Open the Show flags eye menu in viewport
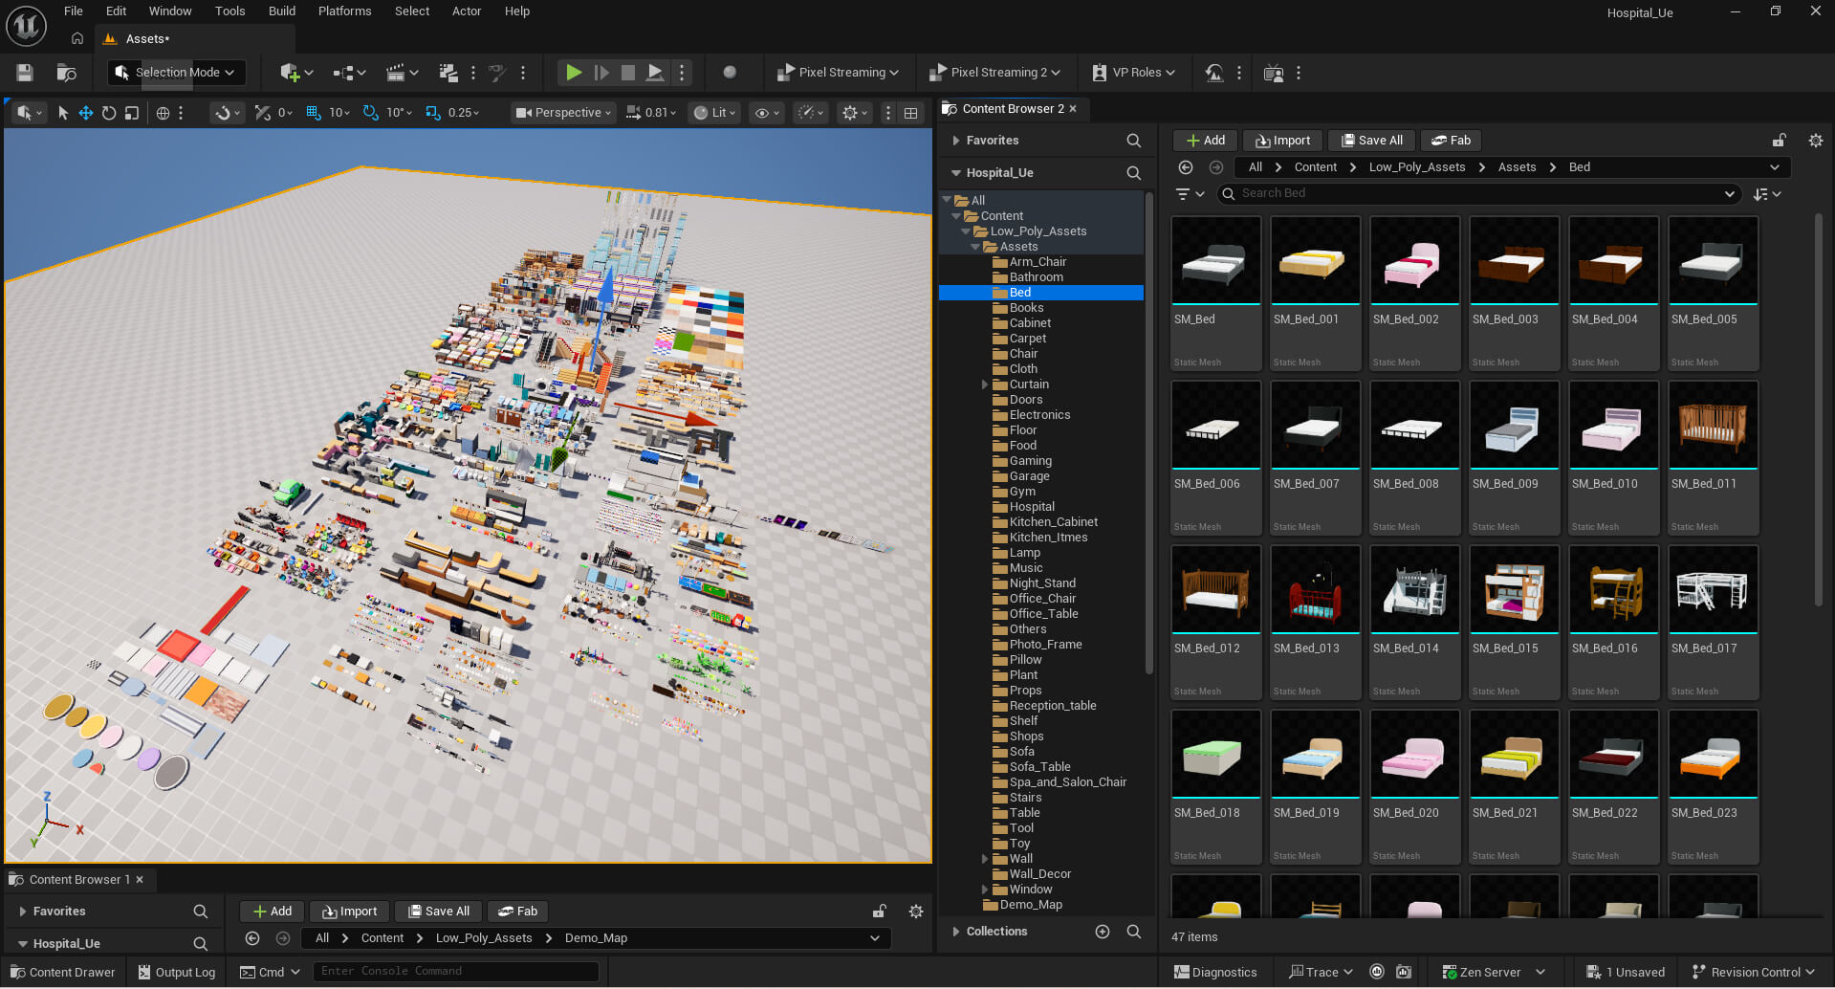 [x=768, y=113]
